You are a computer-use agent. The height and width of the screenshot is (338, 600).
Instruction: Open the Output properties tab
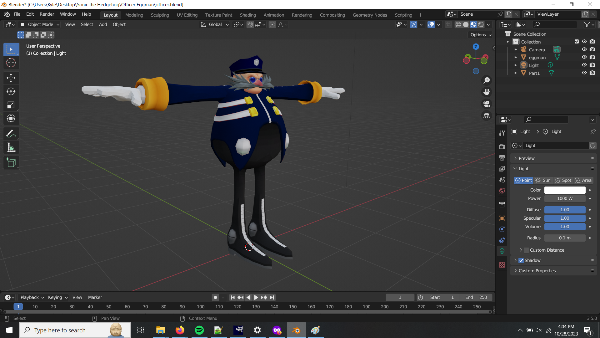pyautogui.click(x=502, y=158)
